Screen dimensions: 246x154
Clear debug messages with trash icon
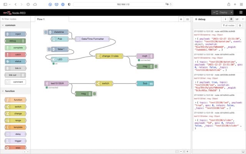[241, 25]
